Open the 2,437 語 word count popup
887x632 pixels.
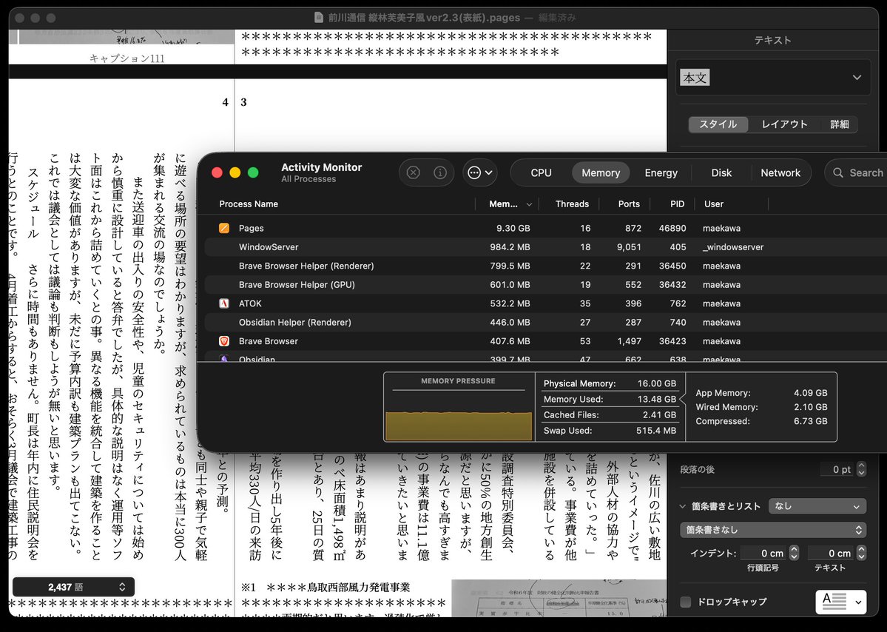click(73, 588)
